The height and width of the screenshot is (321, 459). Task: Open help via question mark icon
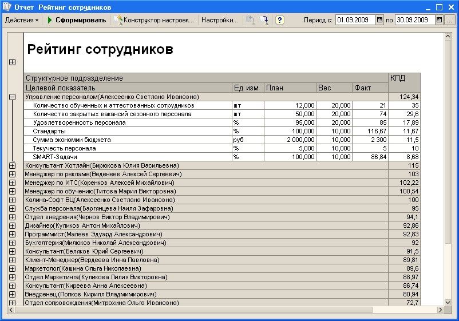(280, 20)
